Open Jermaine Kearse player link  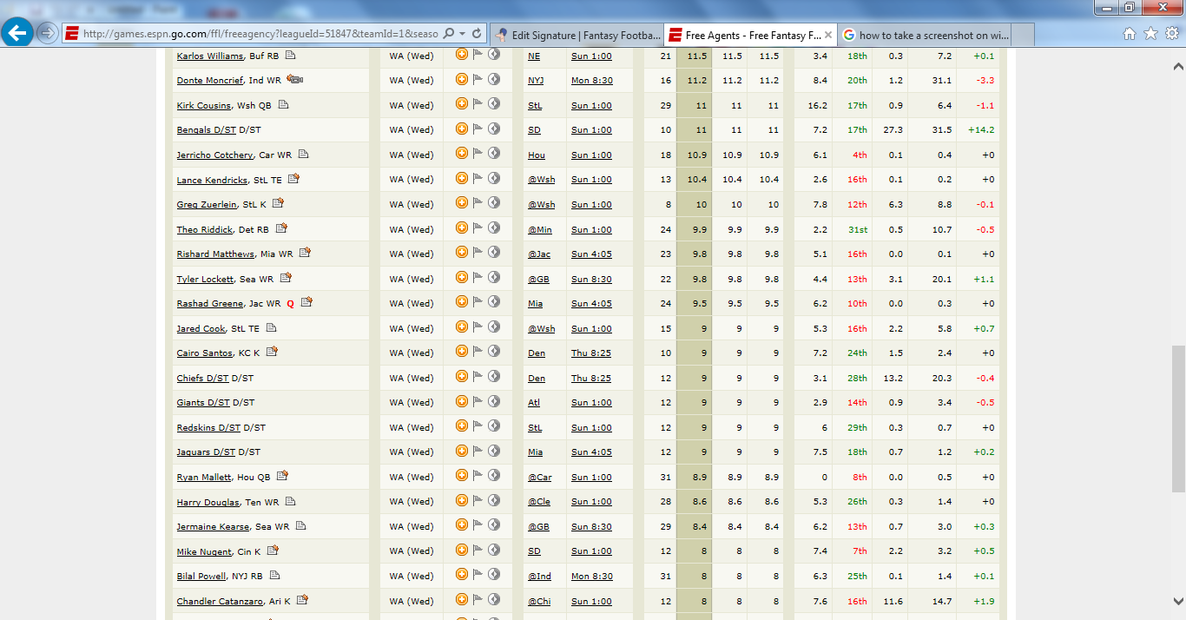213,526
